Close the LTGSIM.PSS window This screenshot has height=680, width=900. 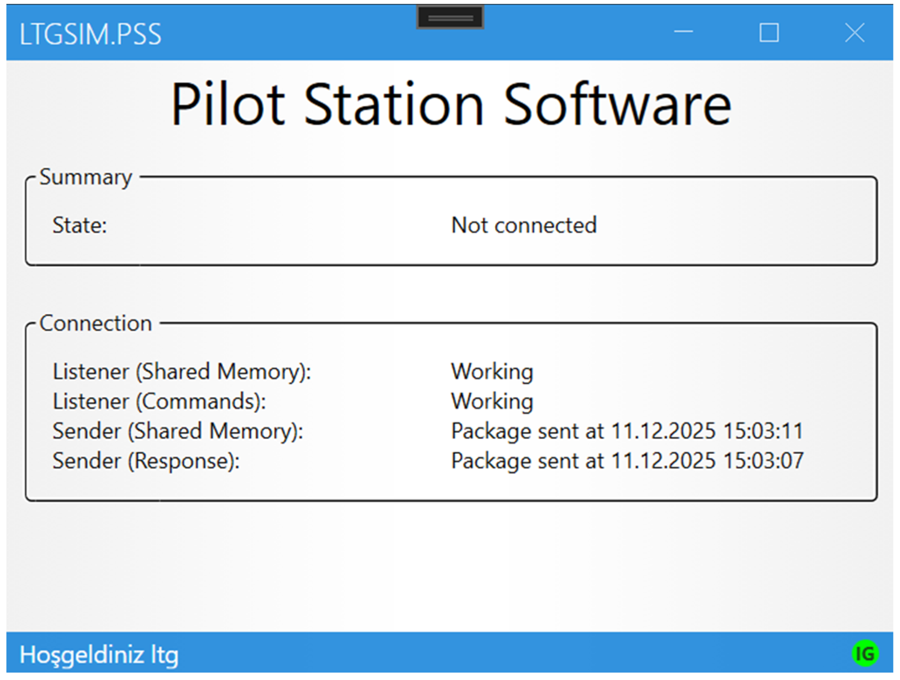(855, 33)
